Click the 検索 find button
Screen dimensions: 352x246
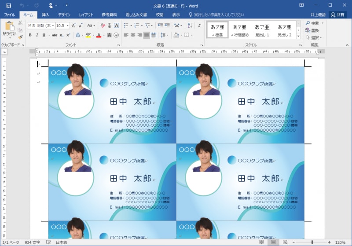[315, 23]
